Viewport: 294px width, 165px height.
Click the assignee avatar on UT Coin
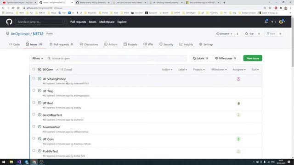pos(238,139)
